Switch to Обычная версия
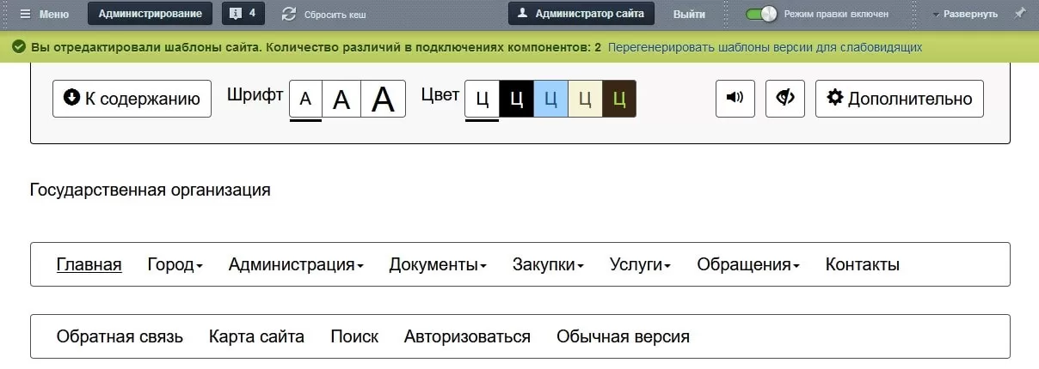This screenshot has height=369, width=1039. coord(623,336)
